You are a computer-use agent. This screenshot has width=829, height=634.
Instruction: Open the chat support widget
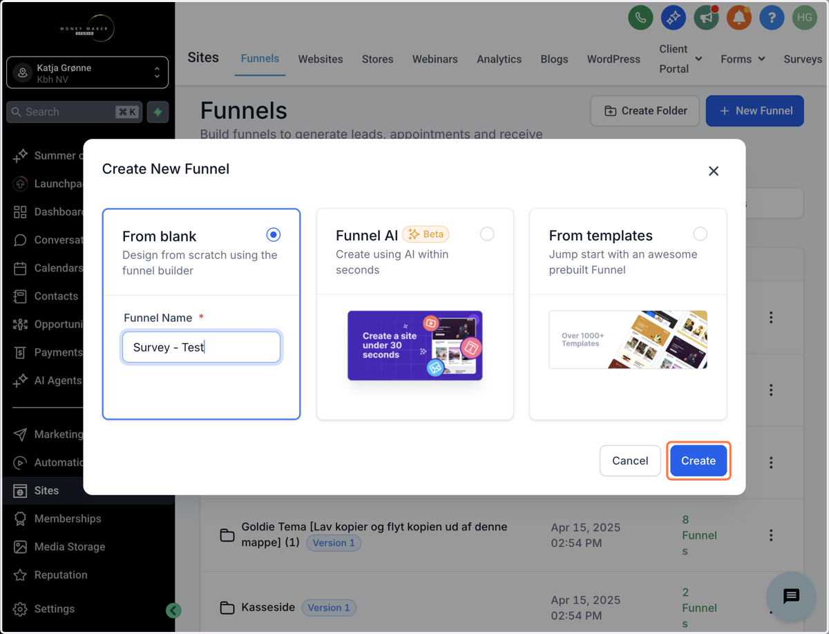pos(791,596)
